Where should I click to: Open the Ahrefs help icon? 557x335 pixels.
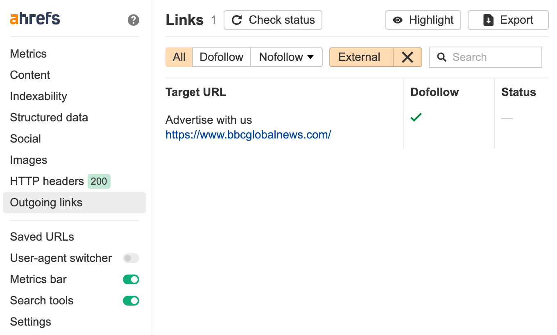click(x=133, y=20)
